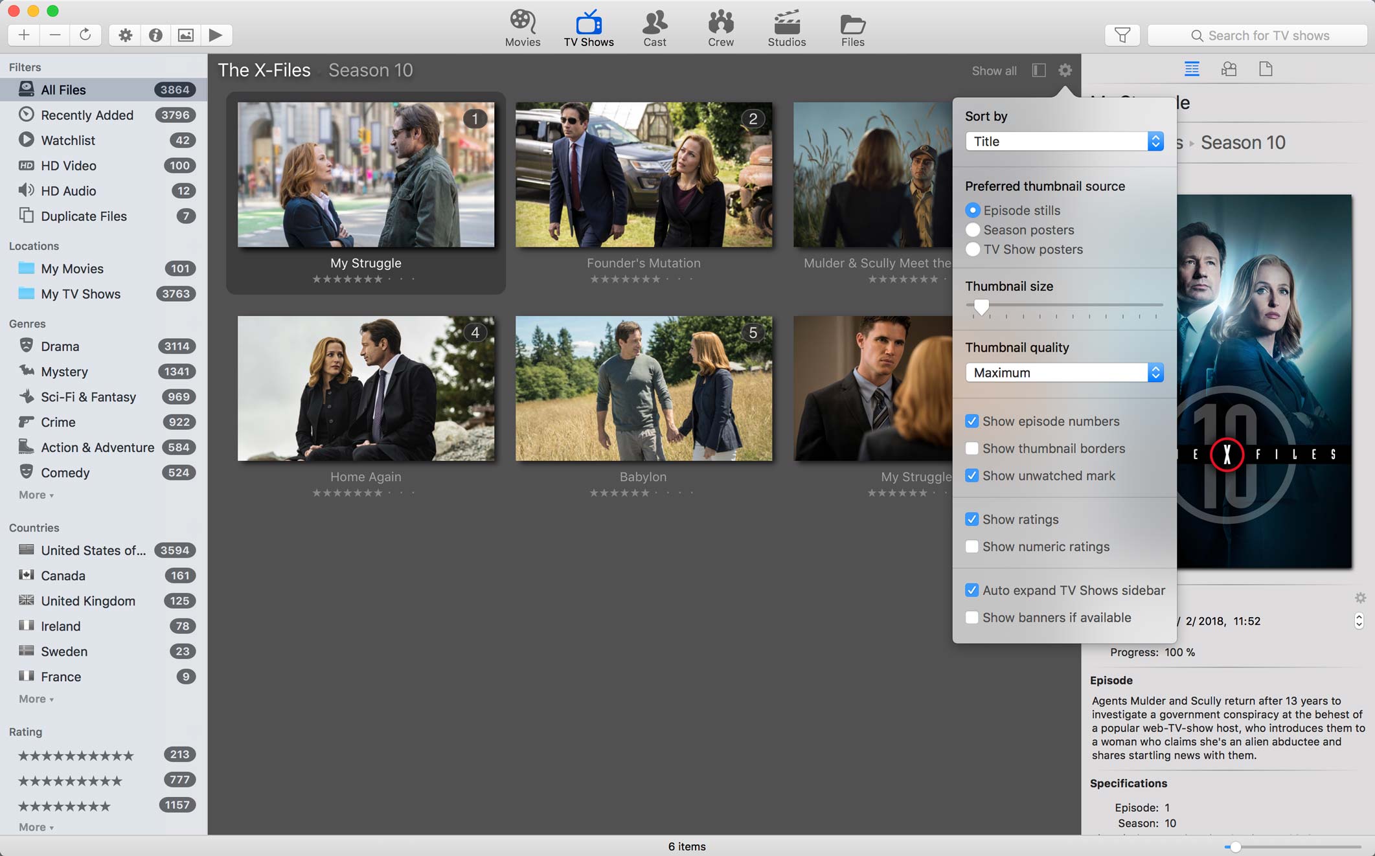
Task: Select TV Show posters thumbnail source
Action: coord(1024,249)
